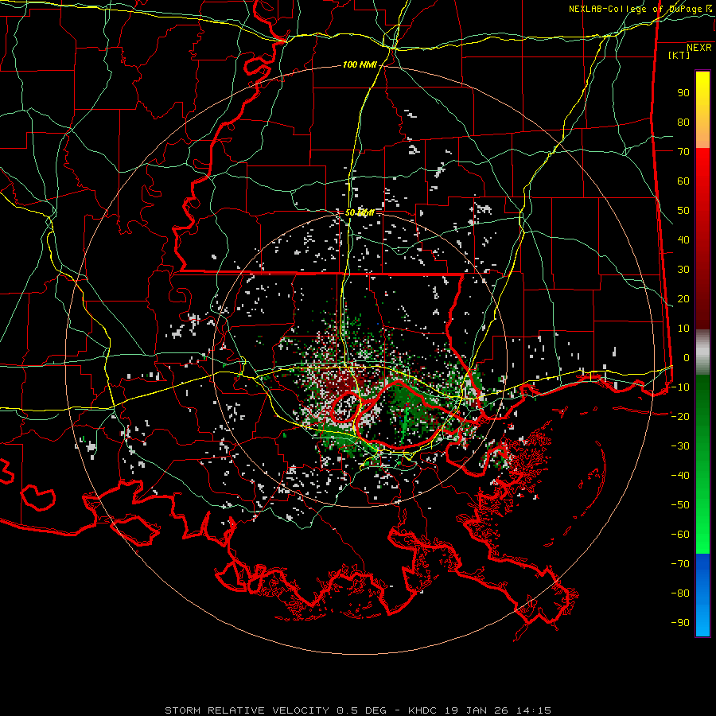The width and height of the screenshot is (716, 716).
Task: Click the -60 scale label
Action: (680, 535)
